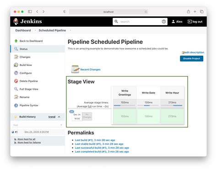Click the Status magnifier icon
Image resolution: width=217 pixels, height=170 pixels.
(16, 49)
